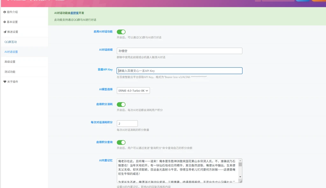Click the memory textarea scrollbar down arrow

(x=240, y=177)
